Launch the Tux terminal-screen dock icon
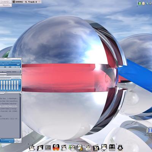This screenshot has width=152, height=152. 40,148
